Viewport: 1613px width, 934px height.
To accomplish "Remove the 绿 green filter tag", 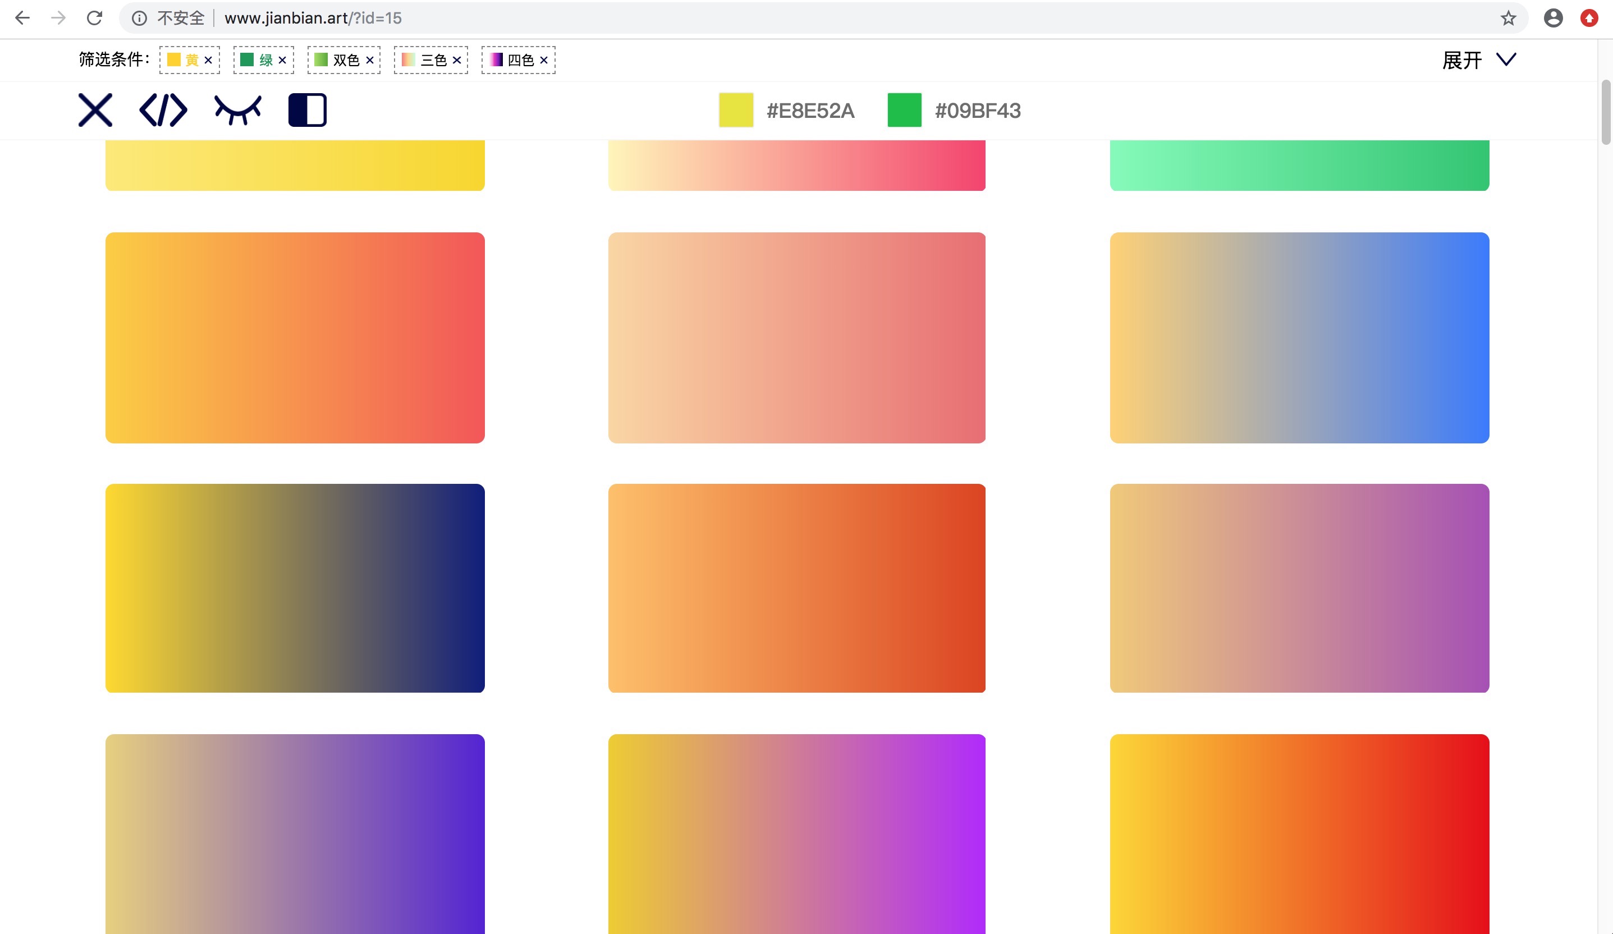I will [282, 60].
